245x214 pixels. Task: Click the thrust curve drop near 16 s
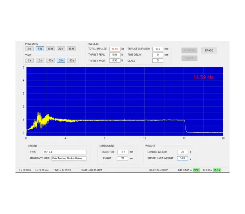[x=185, y=126]
